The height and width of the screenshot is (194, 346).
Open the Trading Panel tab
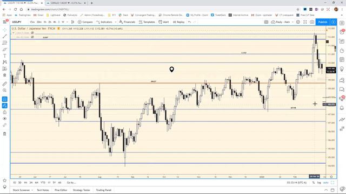tap(103, 190)
